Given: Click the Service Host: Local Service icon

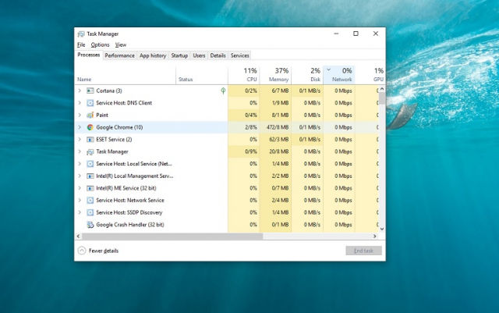Looking at the screenshot, I should [90, 164].
